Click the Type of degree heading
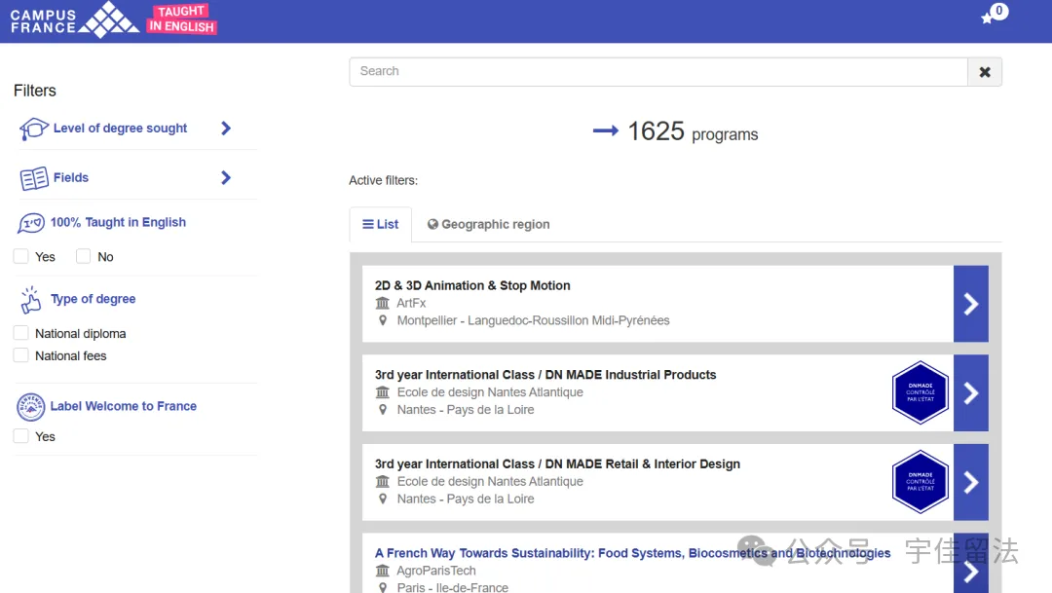The width and height of the screenshot is (1052, 593). point(94,299)
